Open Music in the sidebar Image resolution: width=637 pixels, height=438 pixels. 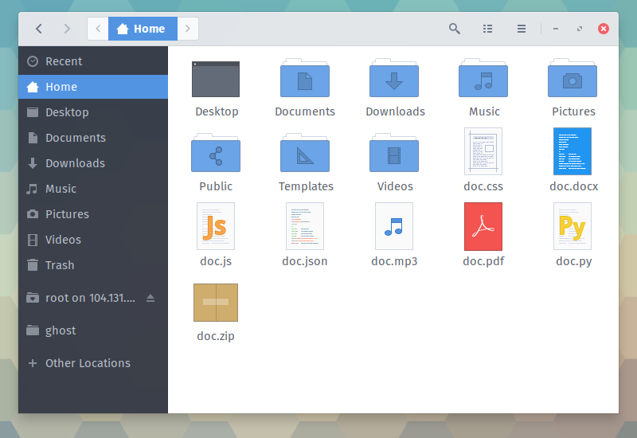tap(93, 189)
